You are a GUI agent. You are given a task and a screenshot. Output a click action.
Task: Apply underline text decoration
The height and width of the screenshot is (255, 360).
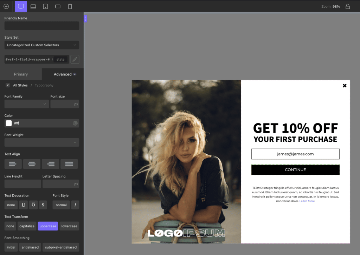tap(24, 205)
